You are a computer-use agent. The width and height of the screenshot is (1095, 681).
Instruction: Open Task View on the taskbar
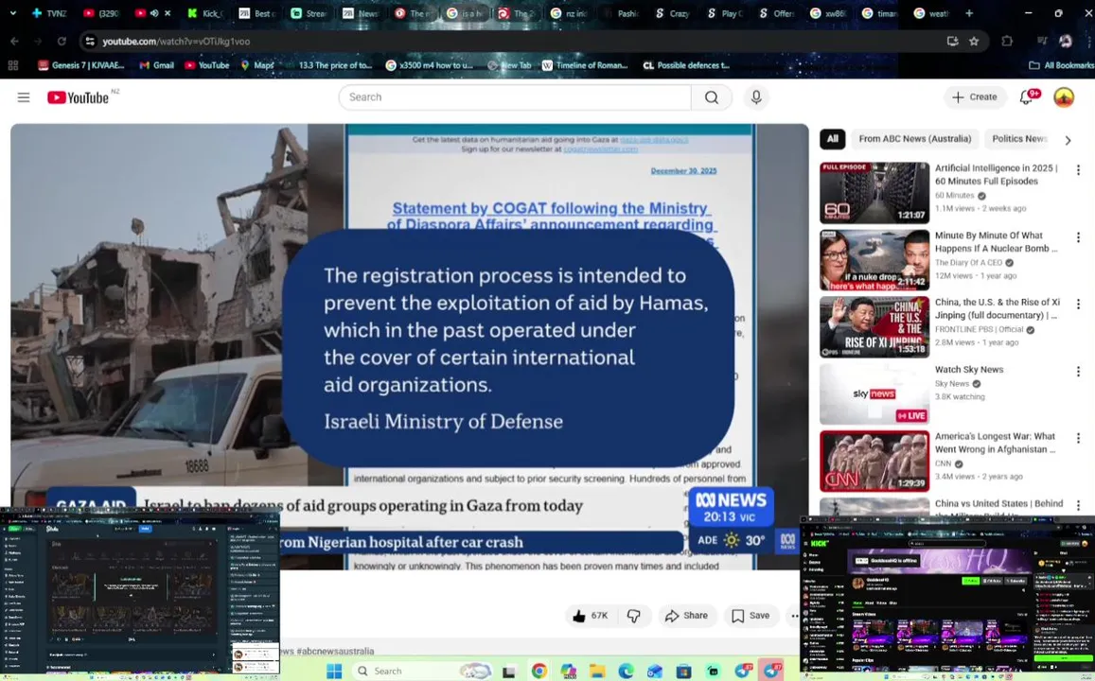click(509, 672)
